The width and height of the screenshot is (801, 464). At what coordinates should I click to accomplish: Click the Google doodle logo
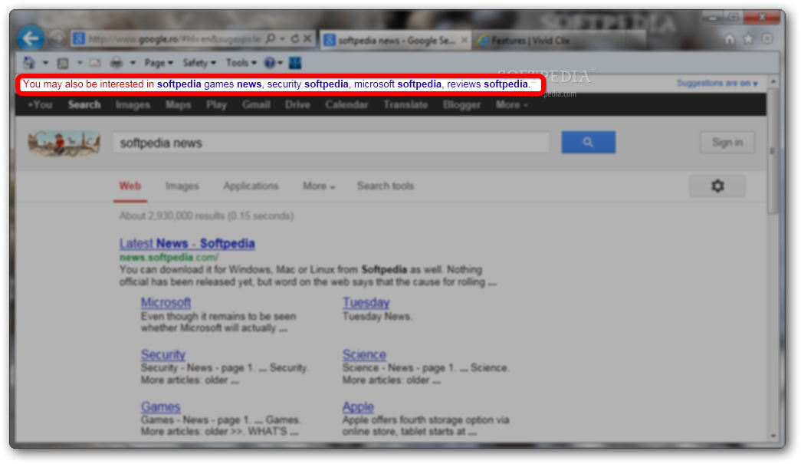tap(64, 143)
